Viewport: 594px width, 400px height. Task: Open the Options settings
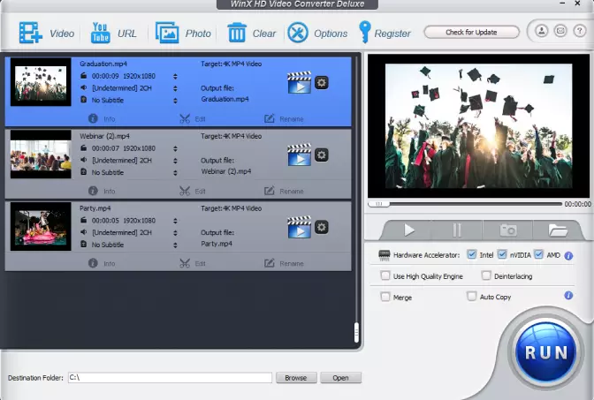pyautogui.click(x=317, y=34)
